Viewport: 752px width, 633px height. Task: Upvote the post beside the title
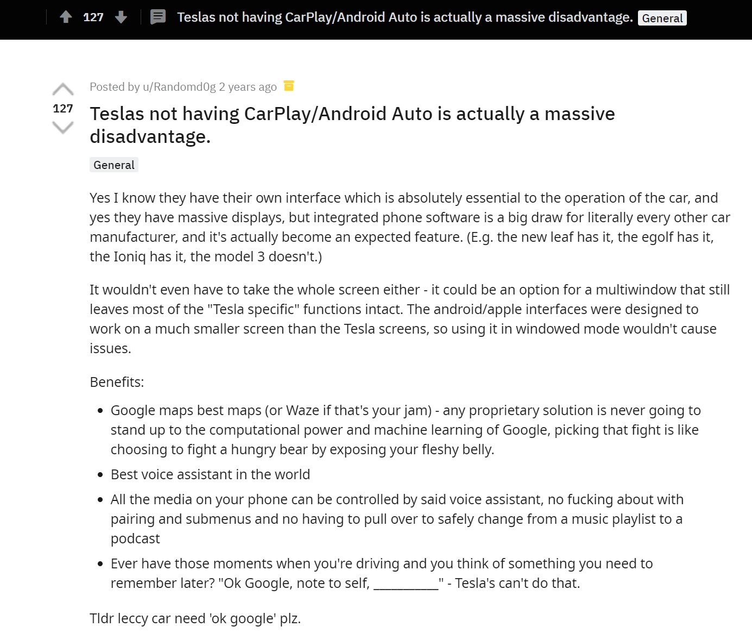click(x=63, y=90)
